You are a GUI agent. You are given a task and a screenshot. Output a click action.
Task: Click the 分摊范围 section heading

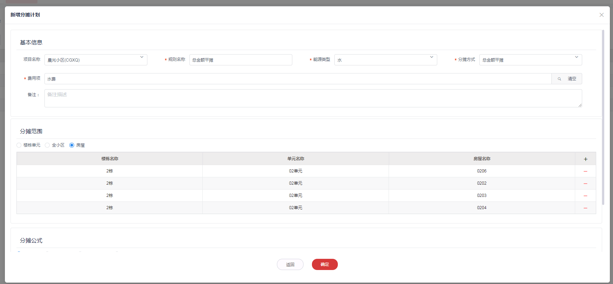tap(31, 131)
